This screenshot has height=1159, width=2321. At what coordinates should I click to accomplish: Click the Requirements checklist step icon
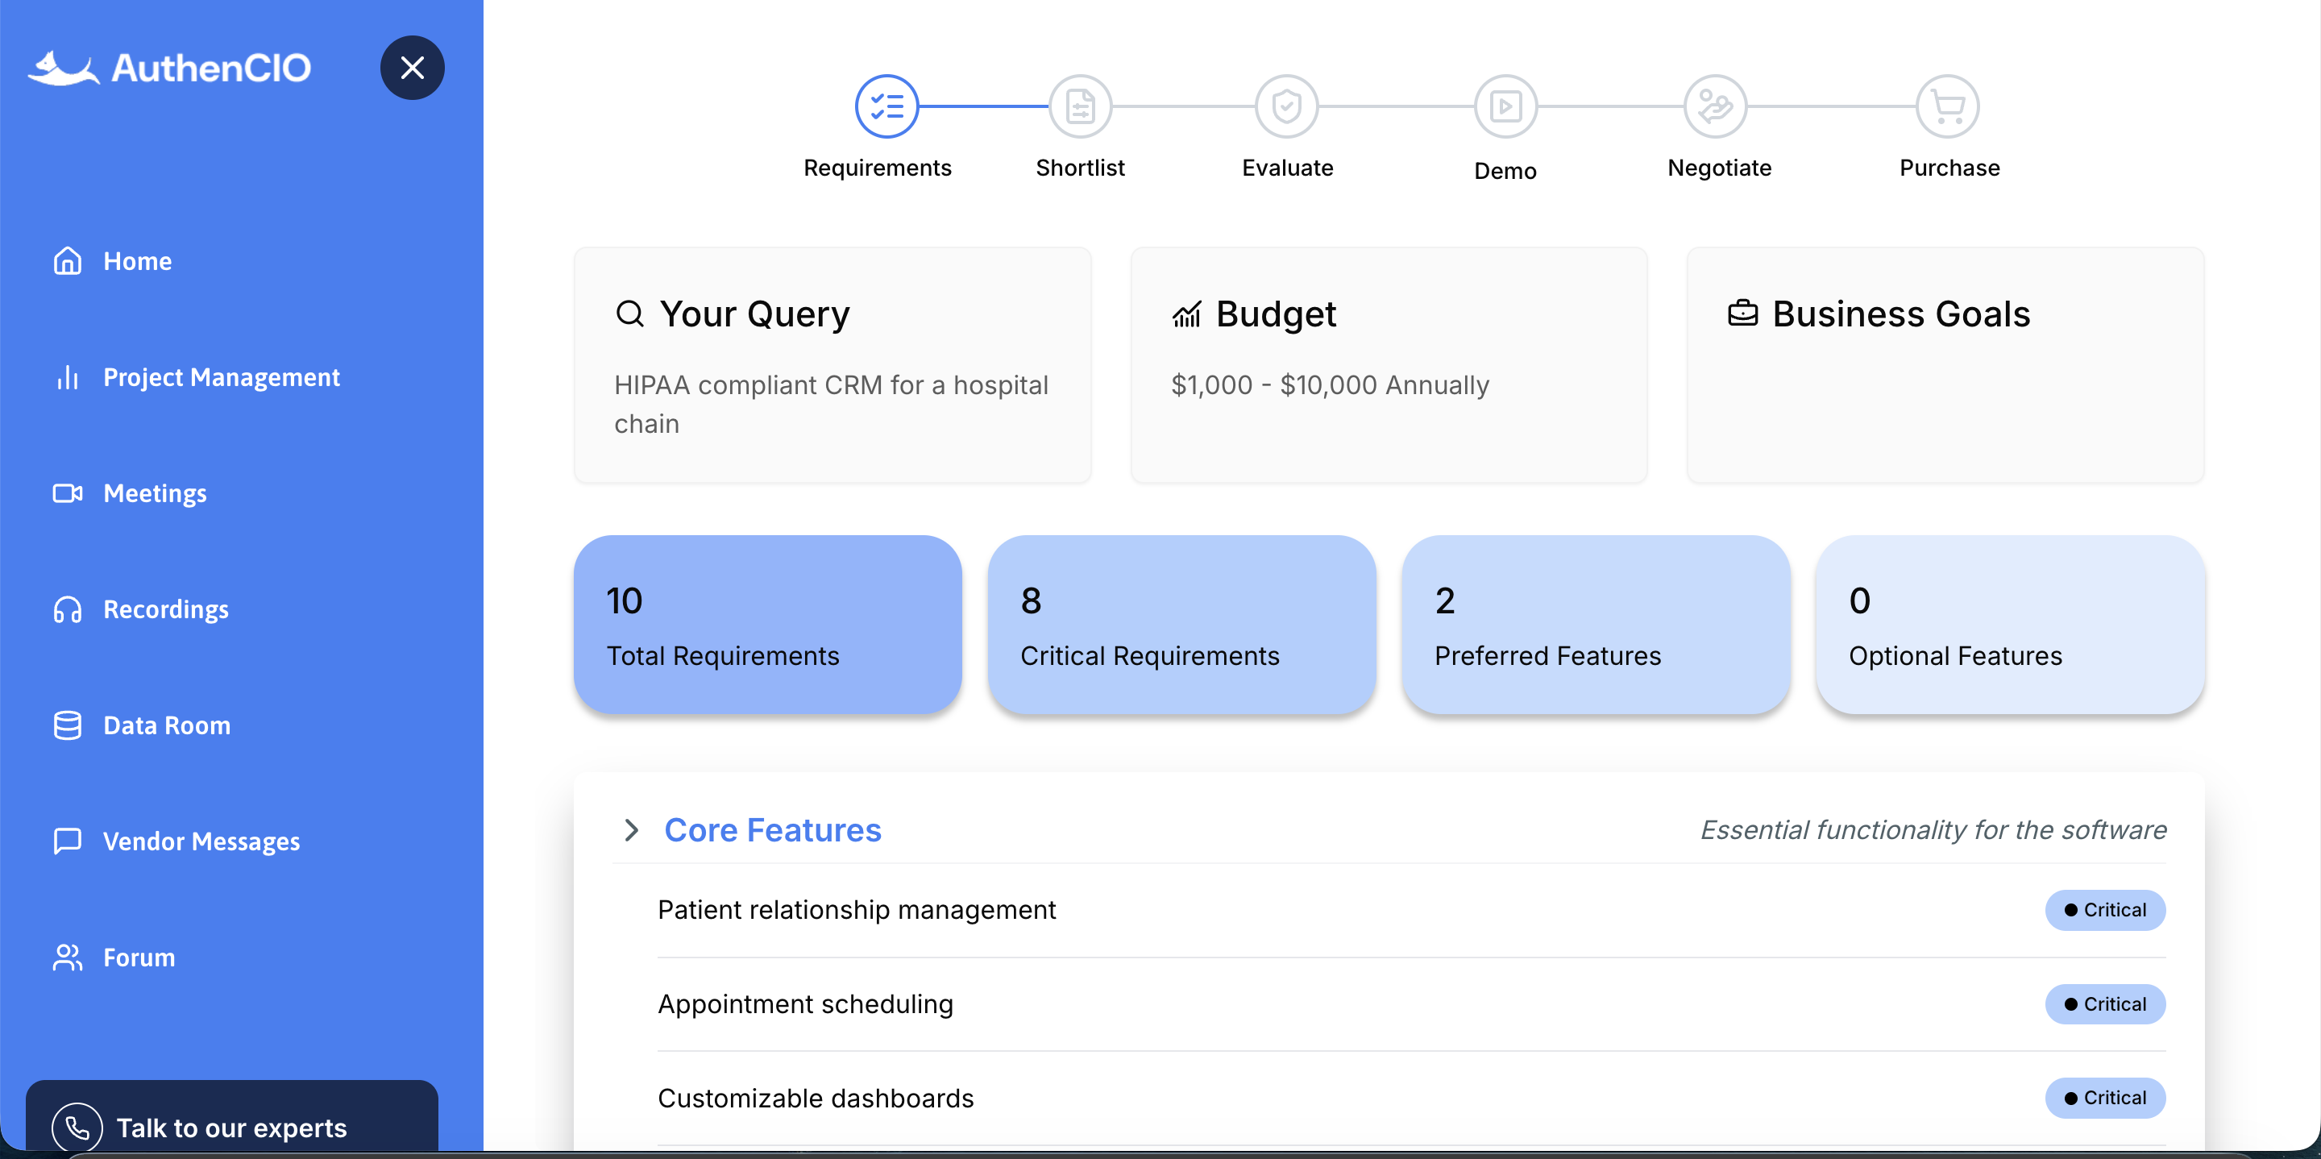click(886, 106)
